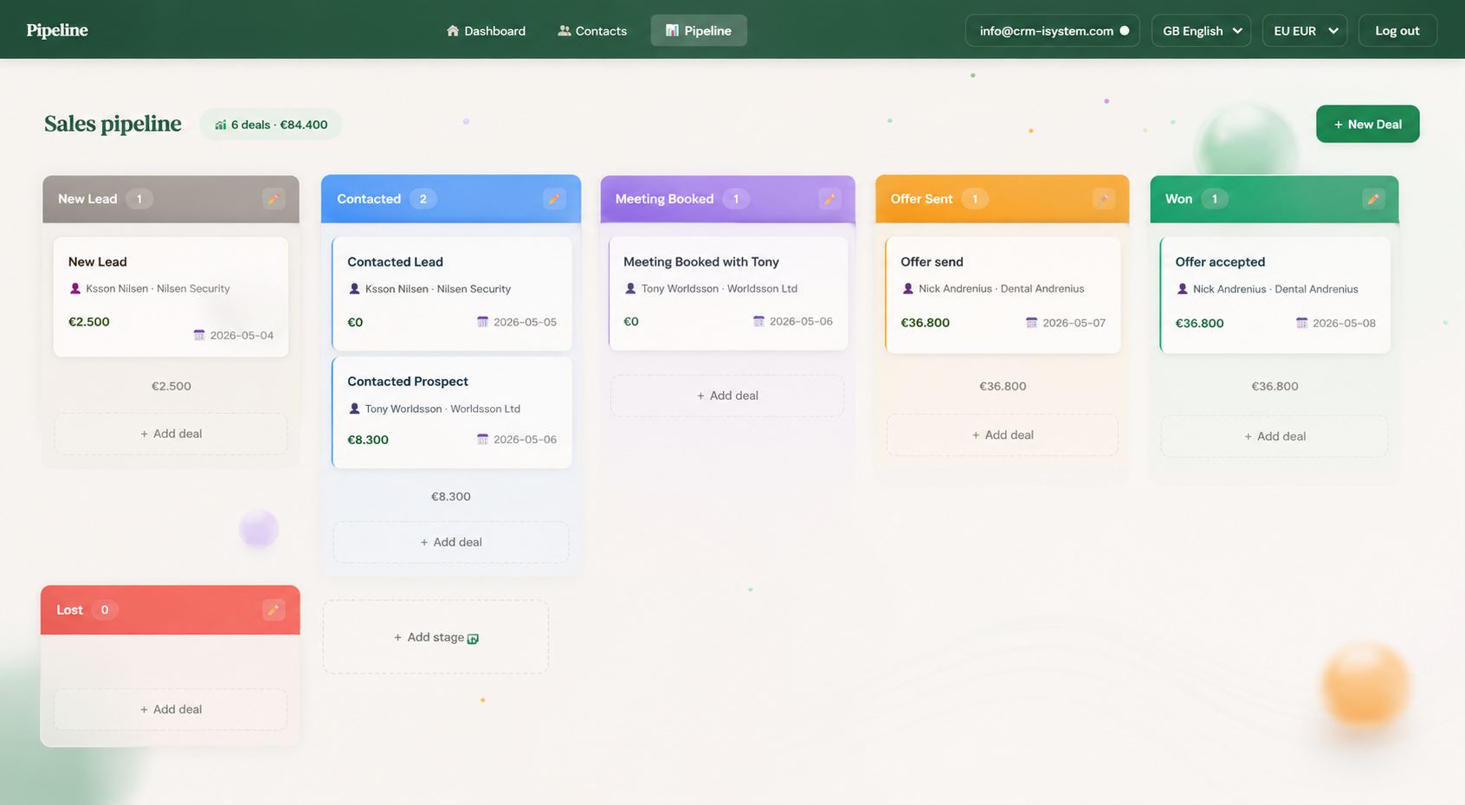Open the Contacted Prospect deal card
This screenshot has height=805, width=1465.
452,412
